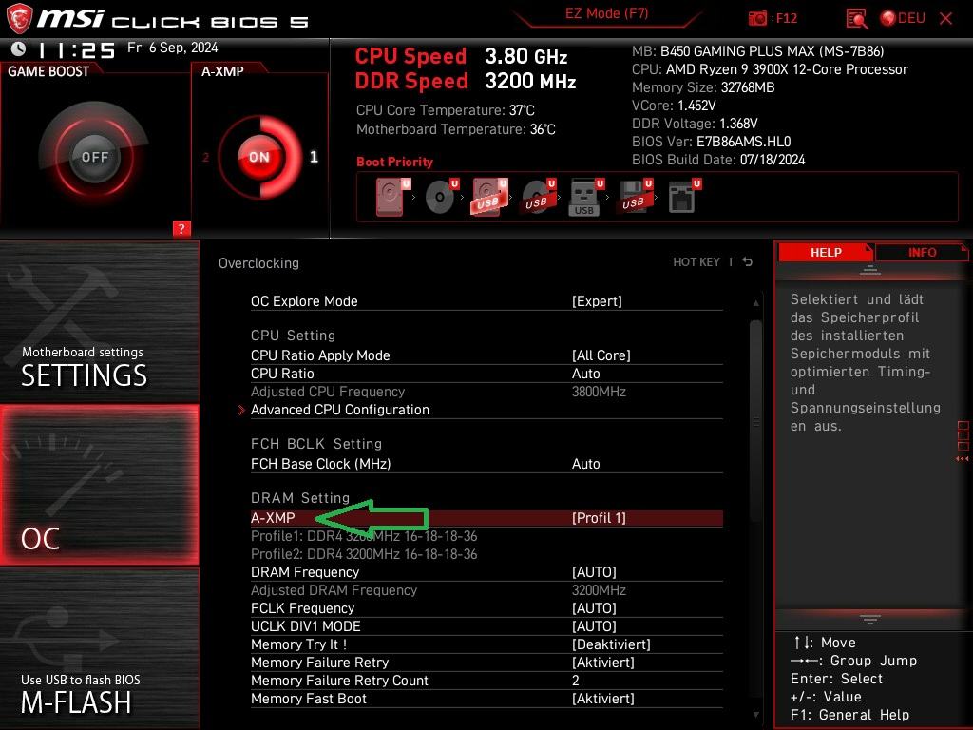
Task: Open FCLK Frequency [AUTO] dropdown
Action: 486,608
